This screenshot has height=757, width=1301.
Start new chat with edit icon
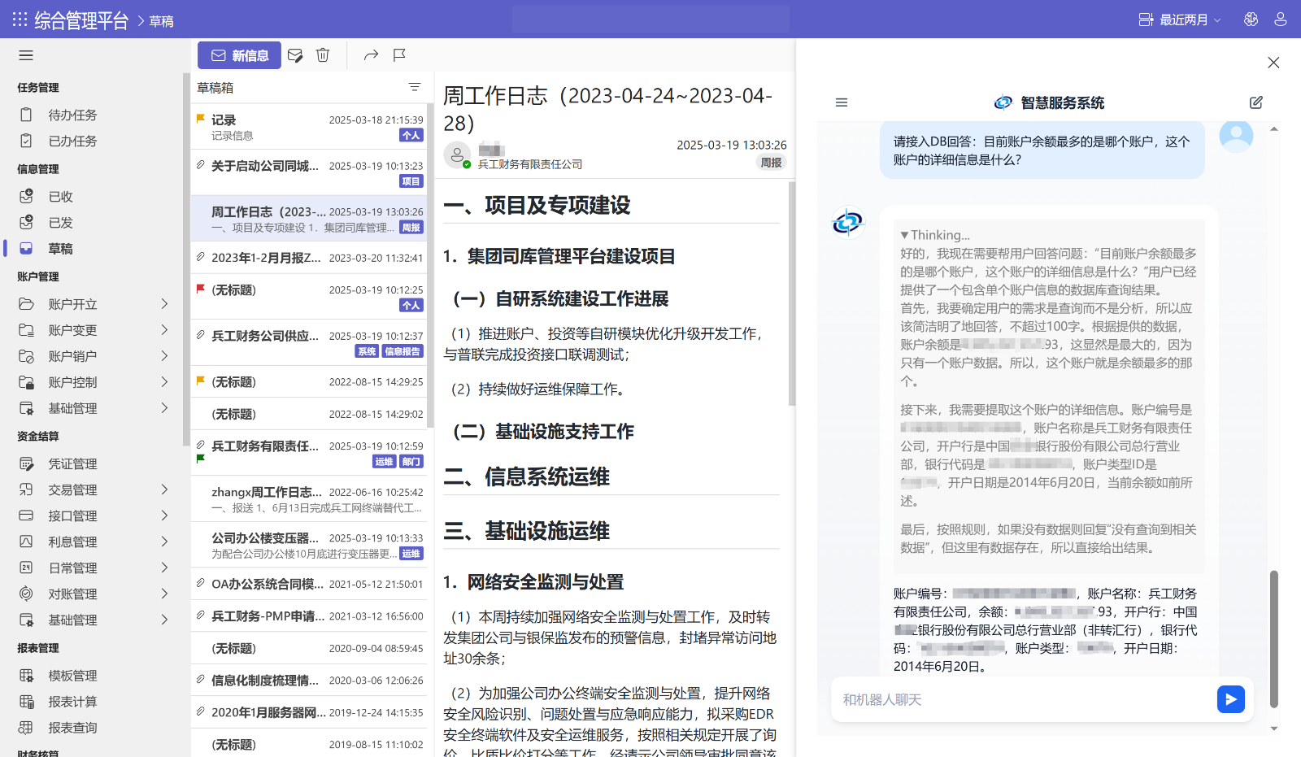(x=1255, y=102)
